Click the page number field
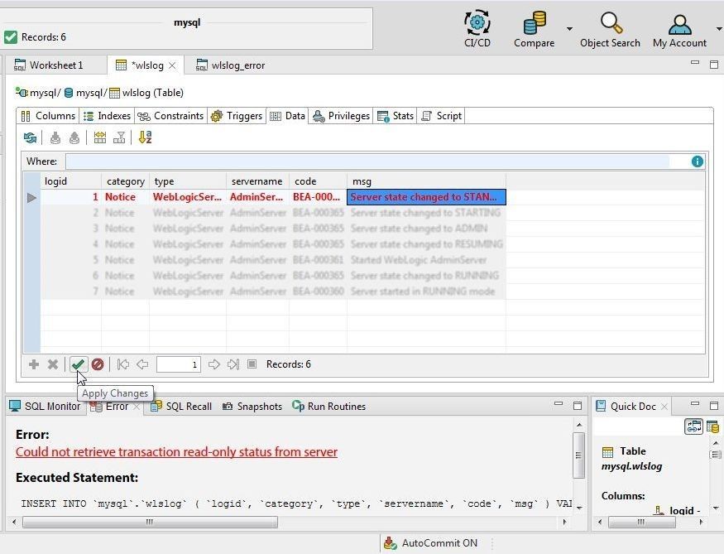Screen dimensions: 724x554 178,364
